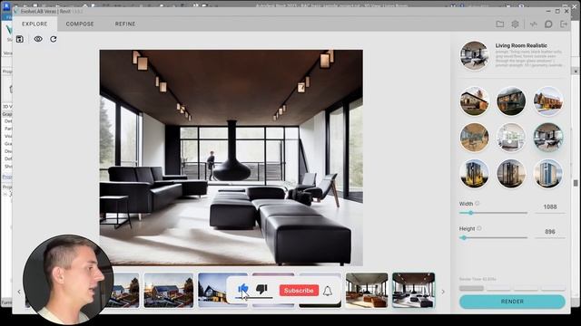Click the refresh view icon

pos(54,39)
